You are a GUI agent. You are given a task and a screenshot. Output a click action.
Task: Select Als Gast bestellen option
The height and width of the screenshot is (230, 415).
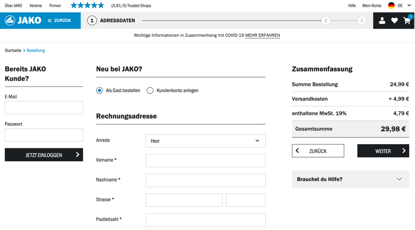pos(99,91)
